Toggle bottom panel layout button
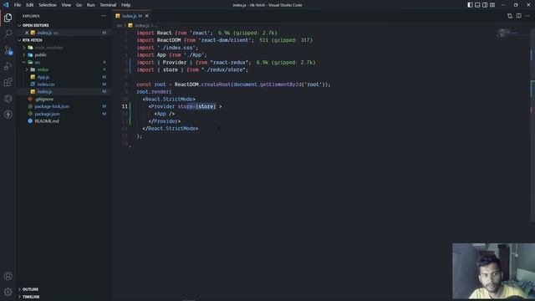This screenshot has height=301, width=535. [x=477, y=5]
